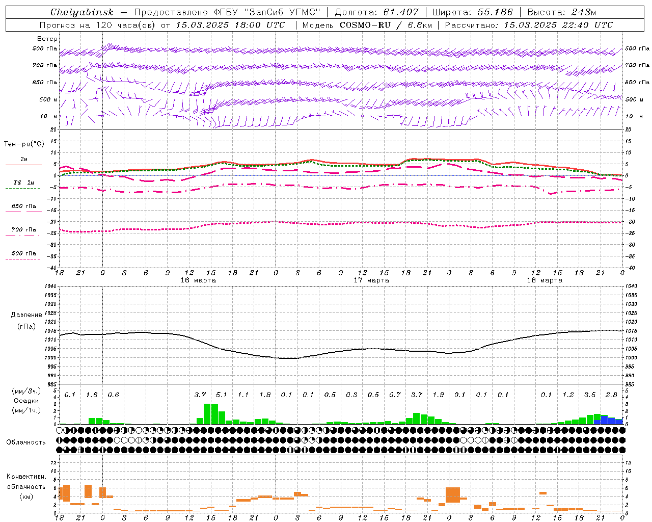Click the 'Осадки' precipitation label
652x522 pixels.
[x=26, y=401]
